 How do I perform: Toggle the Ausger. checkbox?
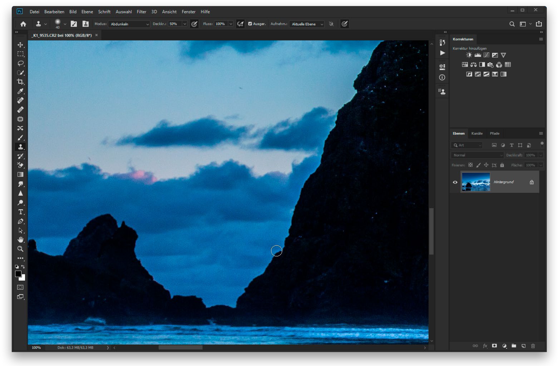pos(250,24)
